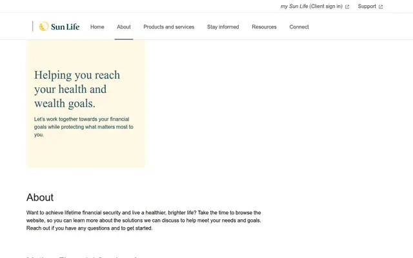Go to the Home menu item

(97, 27)
